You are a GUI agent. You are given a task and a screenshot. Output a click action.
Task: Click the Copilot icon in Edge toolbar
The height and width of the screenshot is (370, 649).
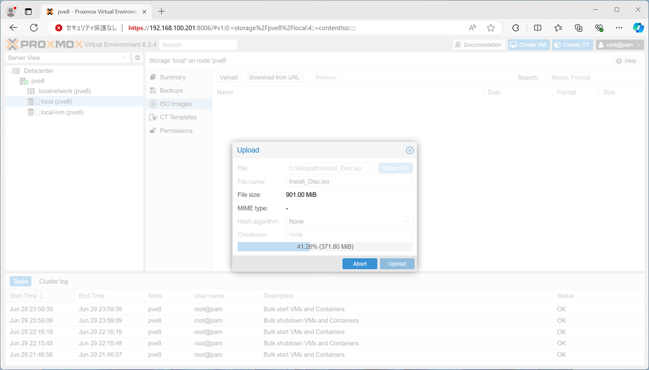(638, 28)
